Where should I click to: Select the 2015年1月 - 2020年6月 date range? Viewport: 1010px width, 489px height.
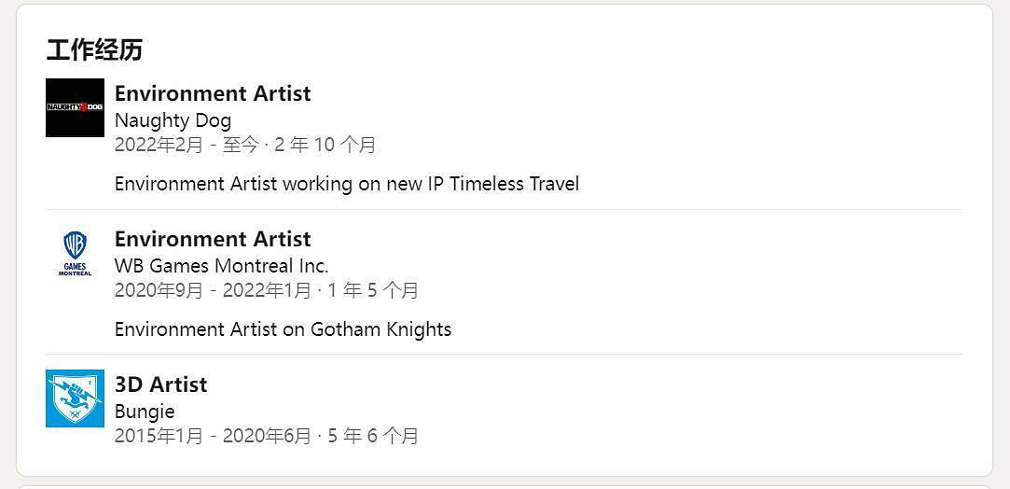point(213,436)
